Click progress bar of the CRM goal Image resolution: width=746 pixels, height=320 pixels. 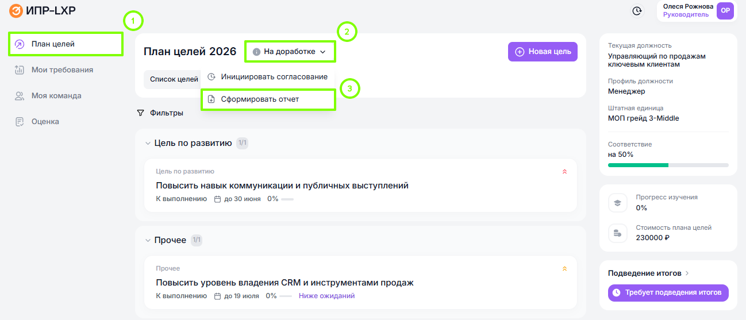pos(285,296)
